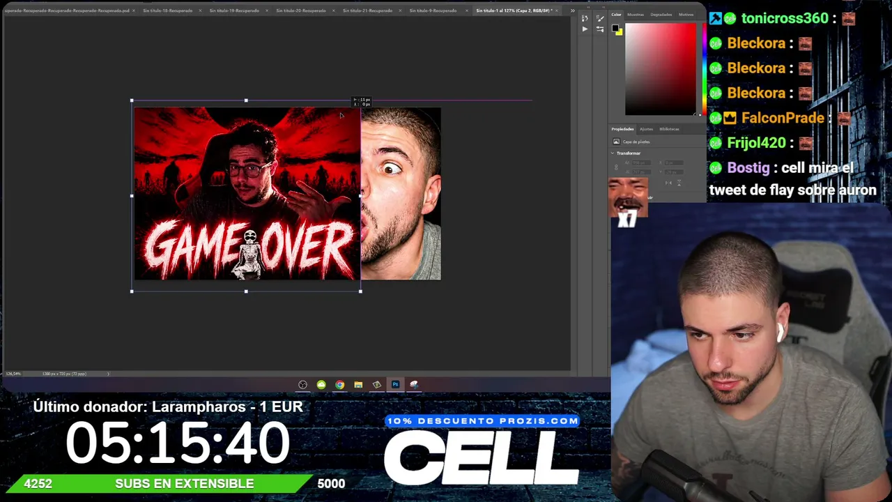The height and width of the screenshot is (502, 892).
Task: Open the Adjustments sliders panel icon
Action: (x=601, y=29)
